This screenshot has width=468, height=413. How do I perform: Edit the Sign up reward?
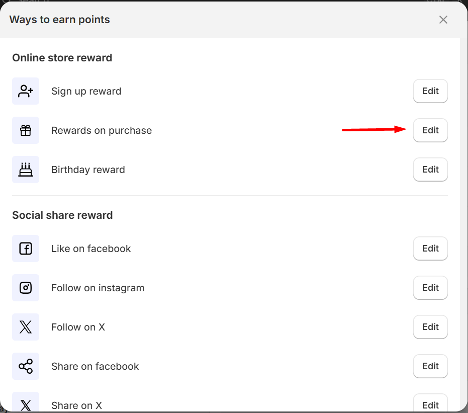click(430, 91)
